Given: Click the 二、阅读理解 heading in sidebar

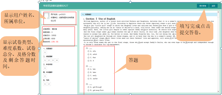Looking at the screenshot, I should [48, 56].
